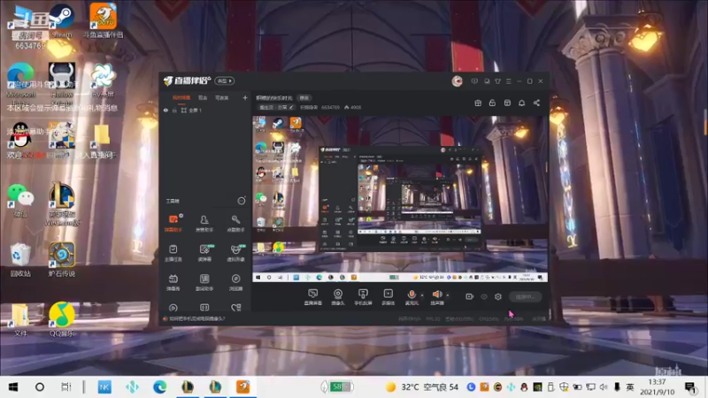Open the phone-as-camera help link at bottom
The image size is (708, 398).
tap(195, 318)
